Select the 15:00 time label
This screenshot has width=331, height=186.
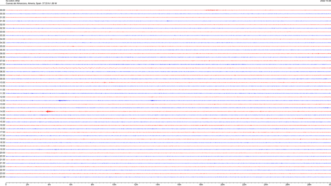tap(2, 118)
